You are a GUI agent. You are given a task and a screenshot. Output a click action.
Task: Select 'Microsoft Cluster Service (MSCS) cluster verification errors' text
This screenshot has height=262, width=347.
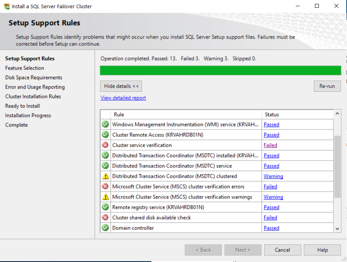click(x=178, y=187)
